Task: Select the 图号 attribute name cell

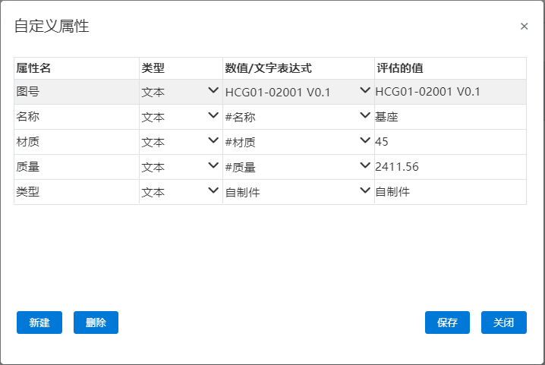Action: pos(77,92)
